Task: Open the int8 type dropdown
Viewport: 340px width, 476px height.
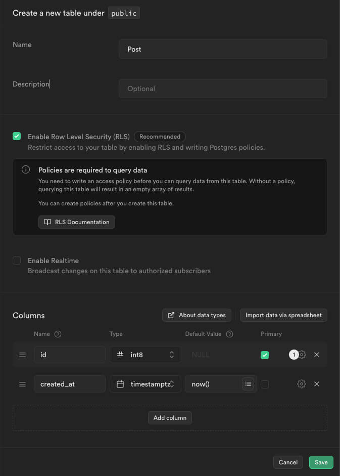Action: click(145, 355)
